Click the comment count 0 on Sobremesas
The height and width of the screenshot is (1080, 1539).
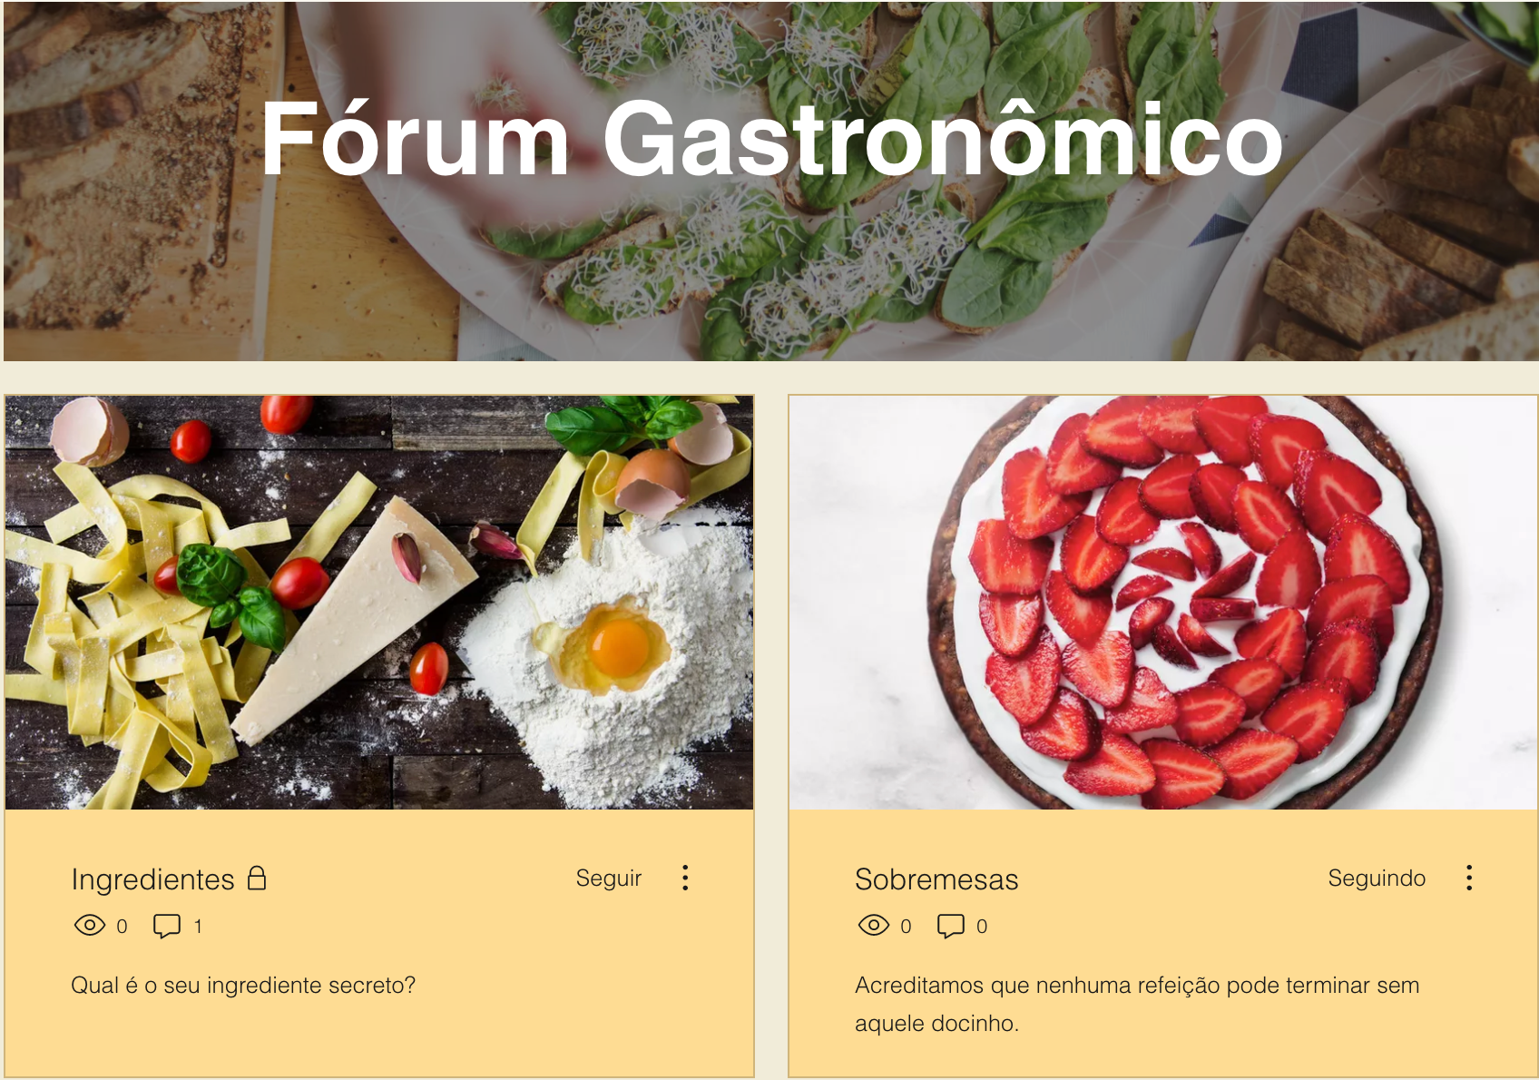click(x=982, y=927)
